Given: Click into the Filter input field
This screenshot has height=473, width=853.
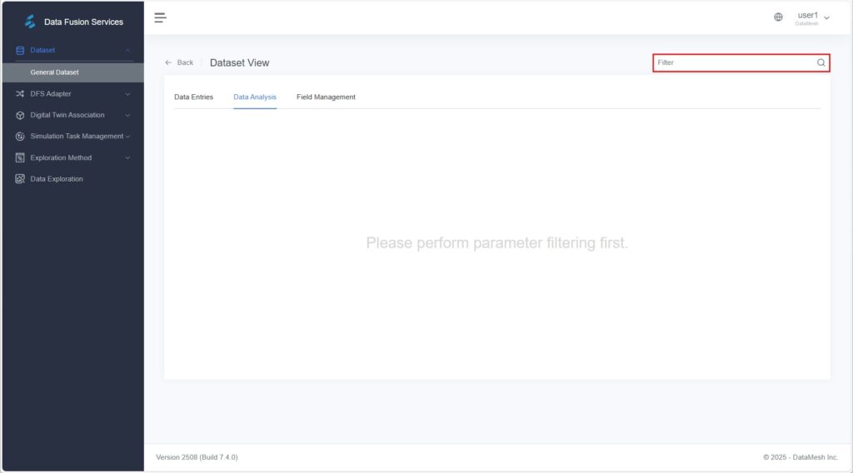Looking at the screenshot, I should click(x=733, y=62).
